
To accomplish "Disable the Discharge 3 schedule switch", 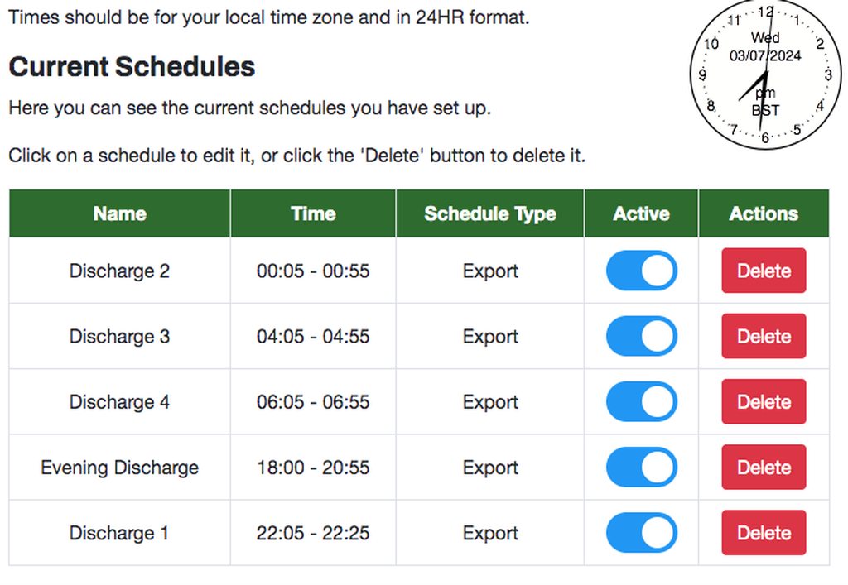I will click(x=641, y=337).
